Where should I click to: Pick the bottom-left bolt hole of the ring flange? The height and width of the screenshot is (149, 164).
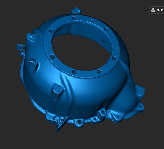pos(74,72)
